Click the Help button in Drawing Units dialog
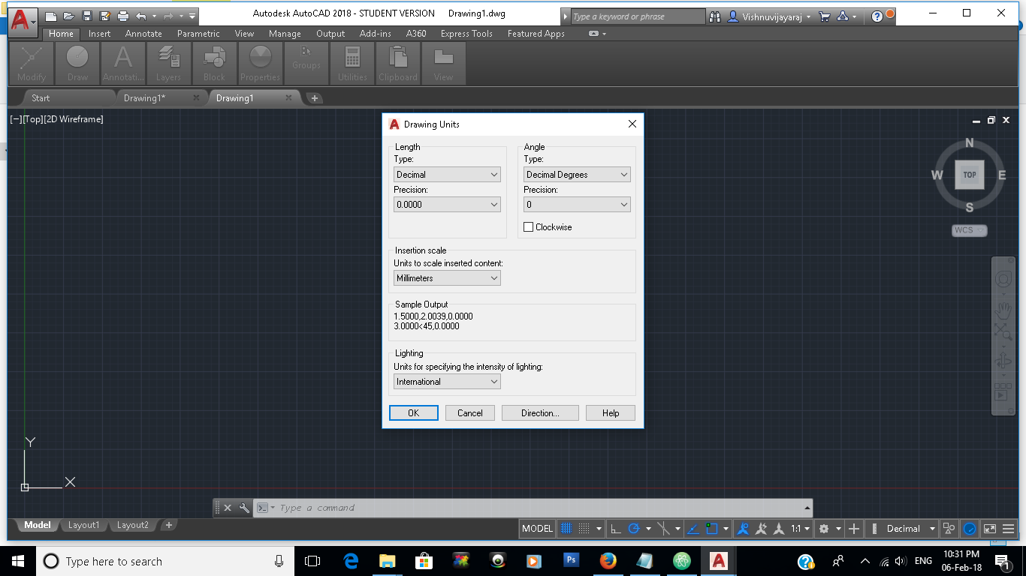Screen dimensions: 1026x576 point(611,413)
